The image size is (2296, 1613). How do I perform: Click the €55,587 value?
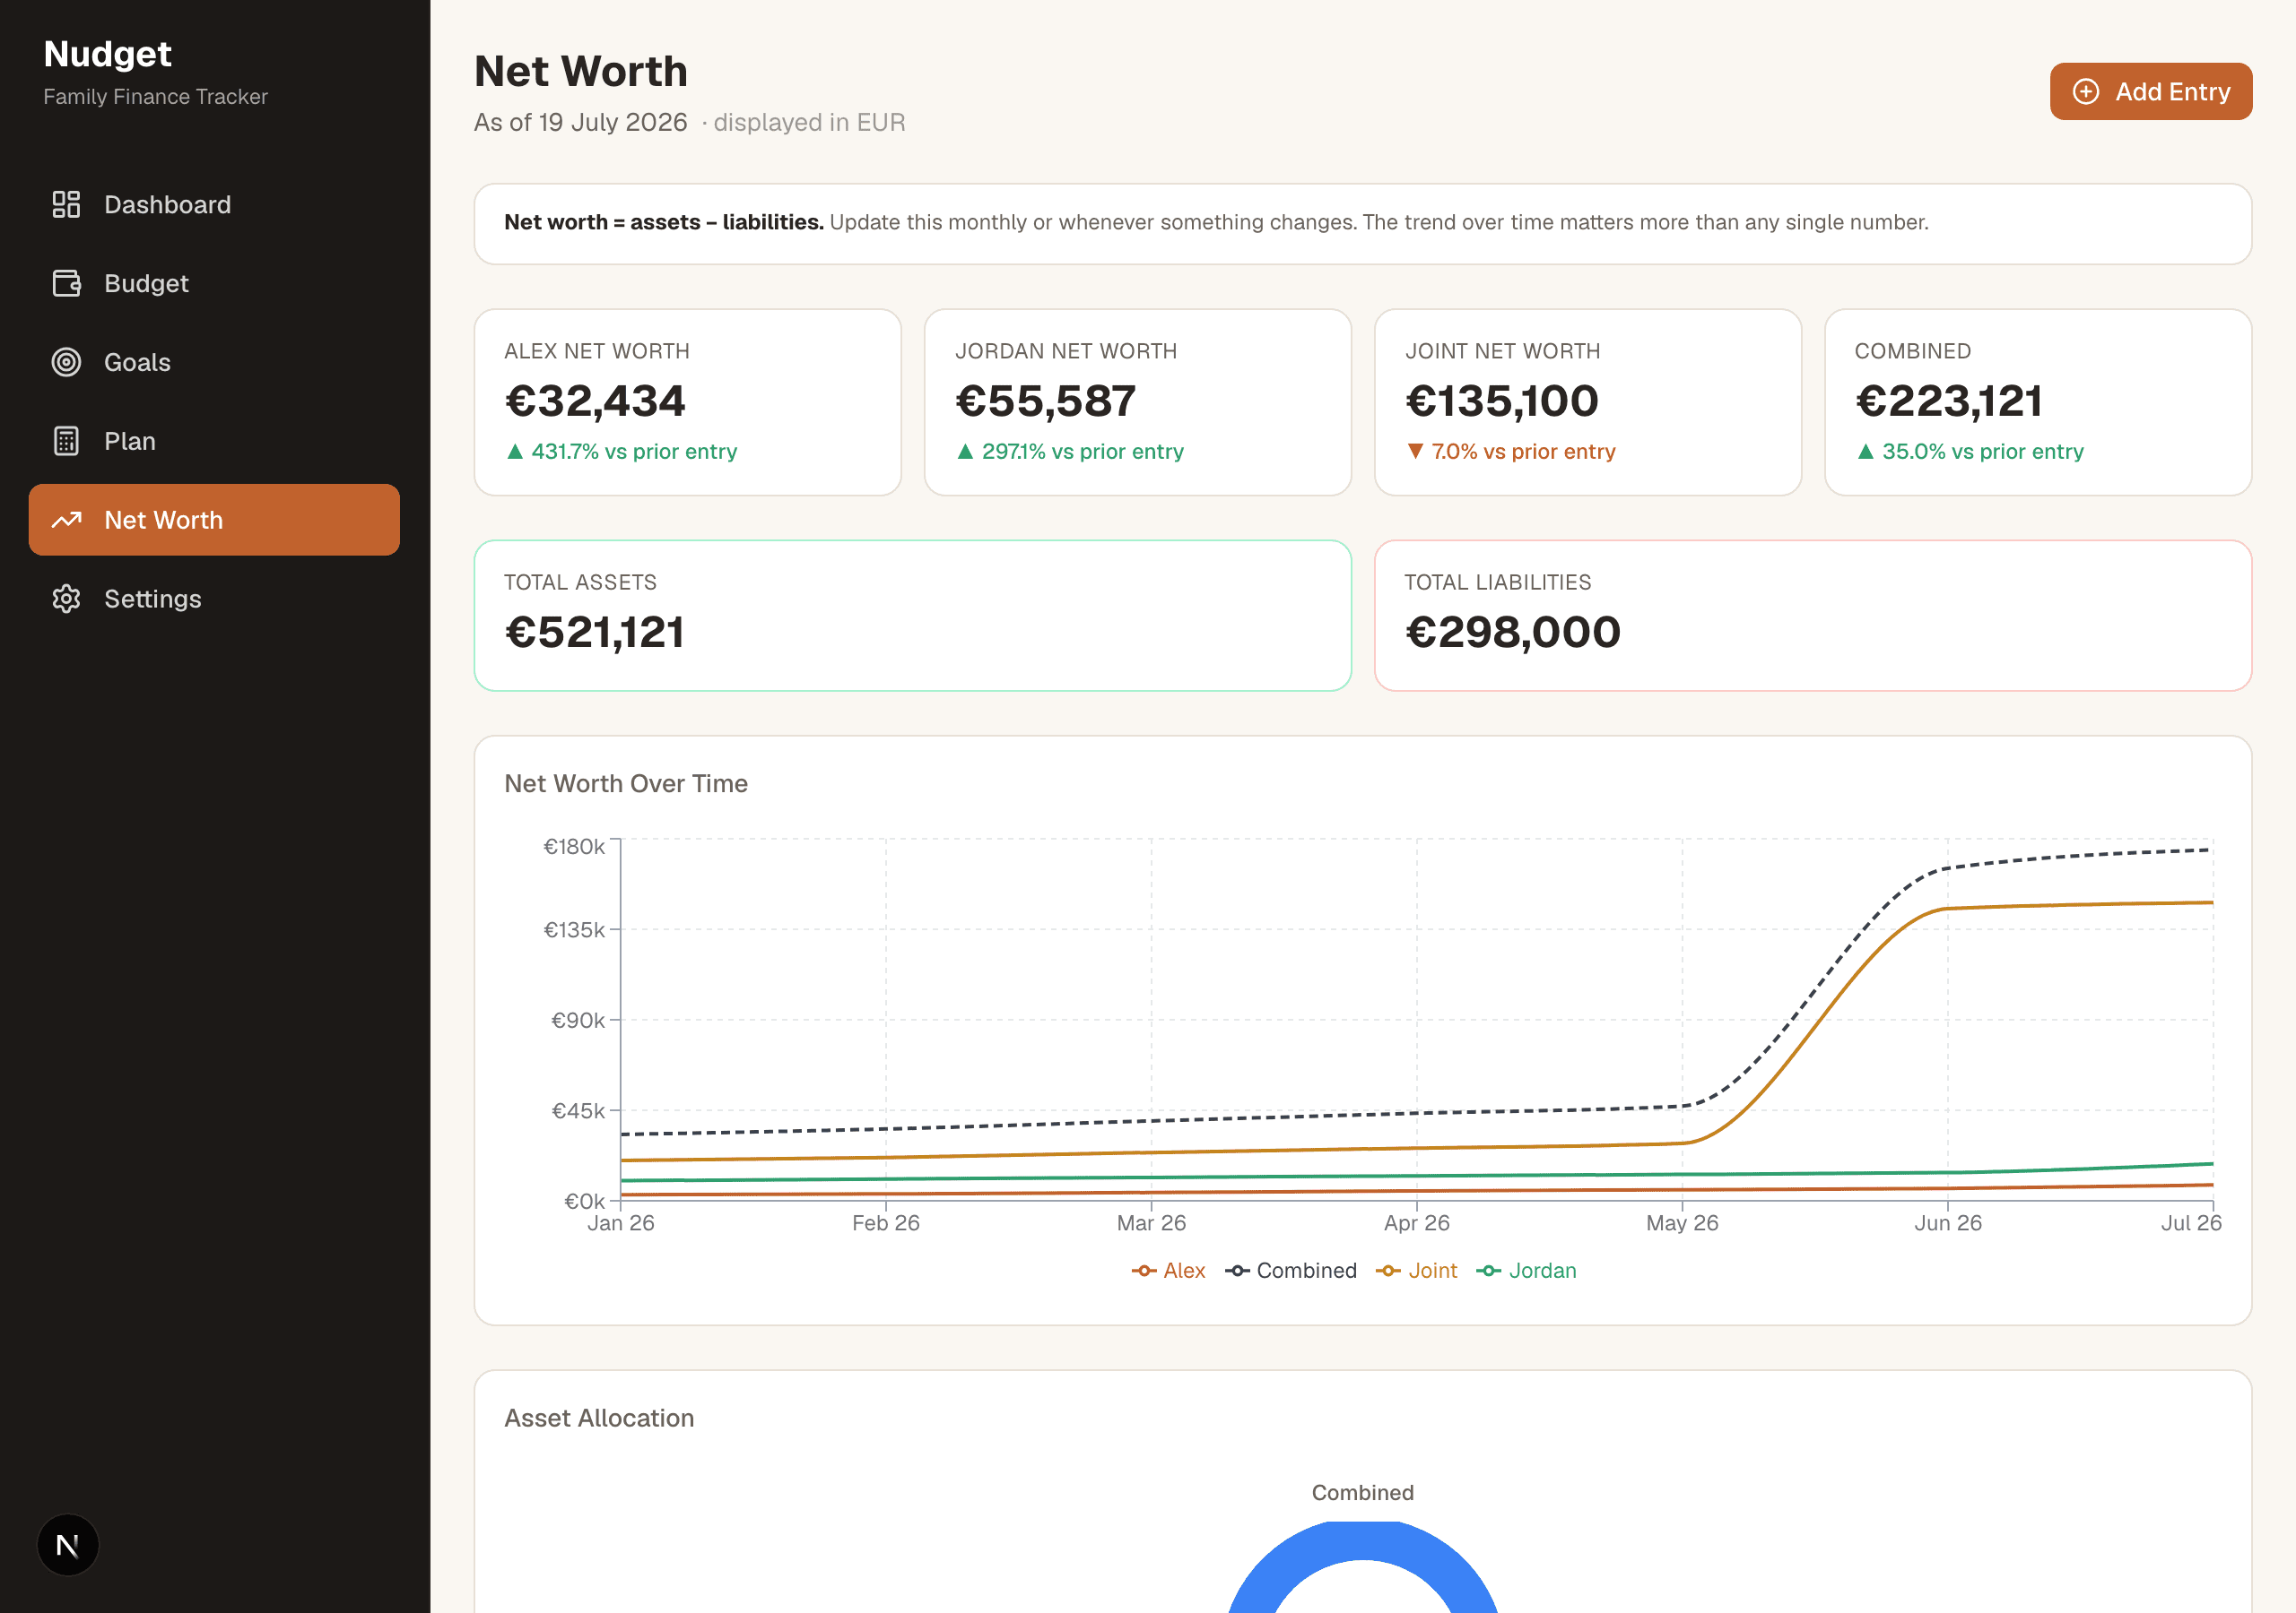pyautogui.click(x=1045, y=401)
